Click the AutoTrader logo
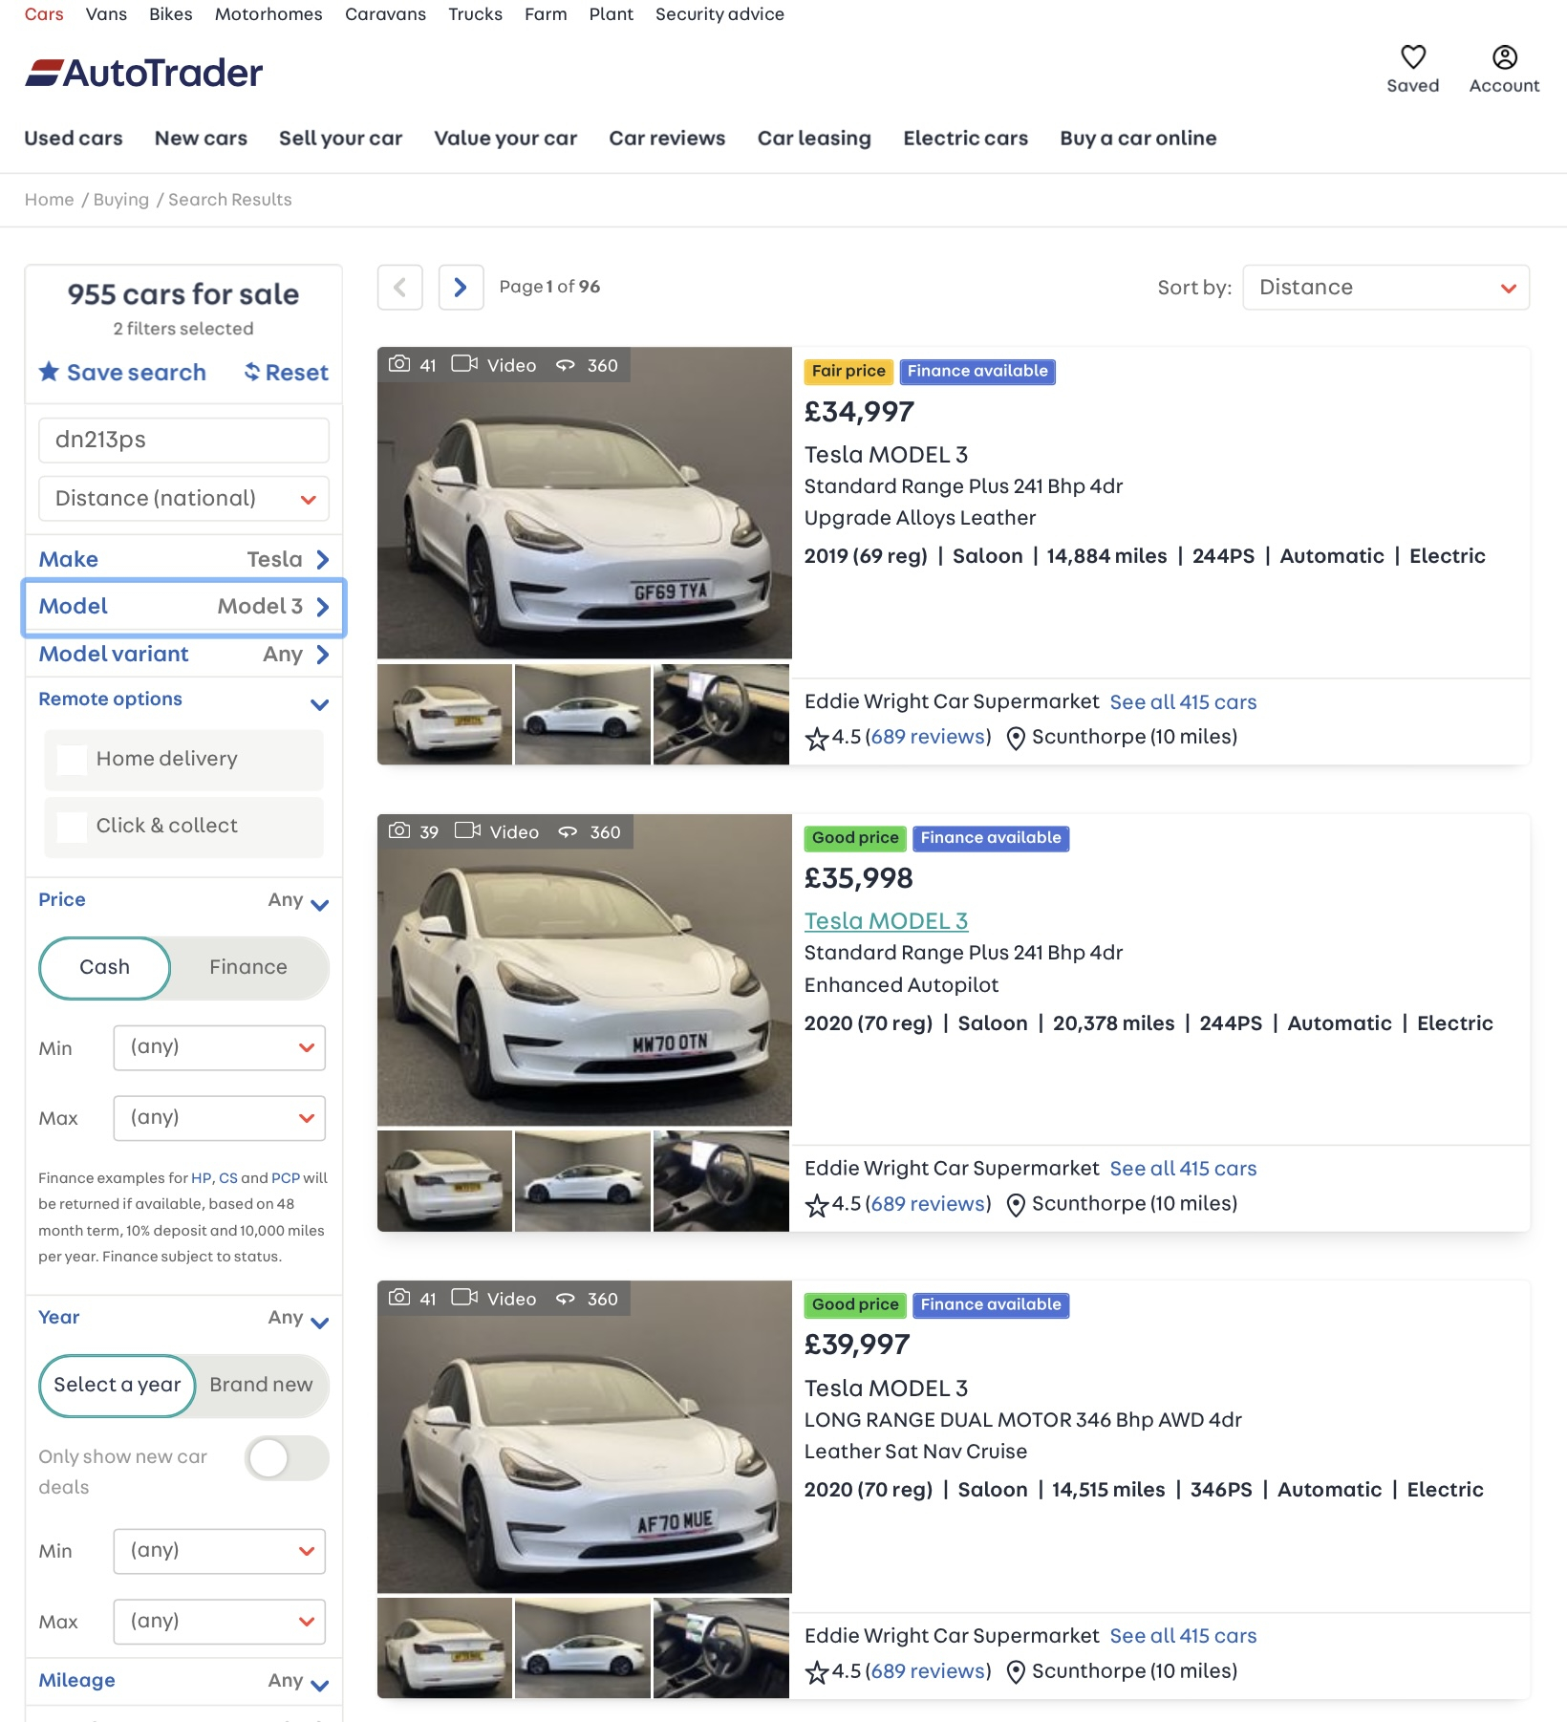This screenshot has height=1722, width=1567. pyautogui.click(x=144, y=73)
